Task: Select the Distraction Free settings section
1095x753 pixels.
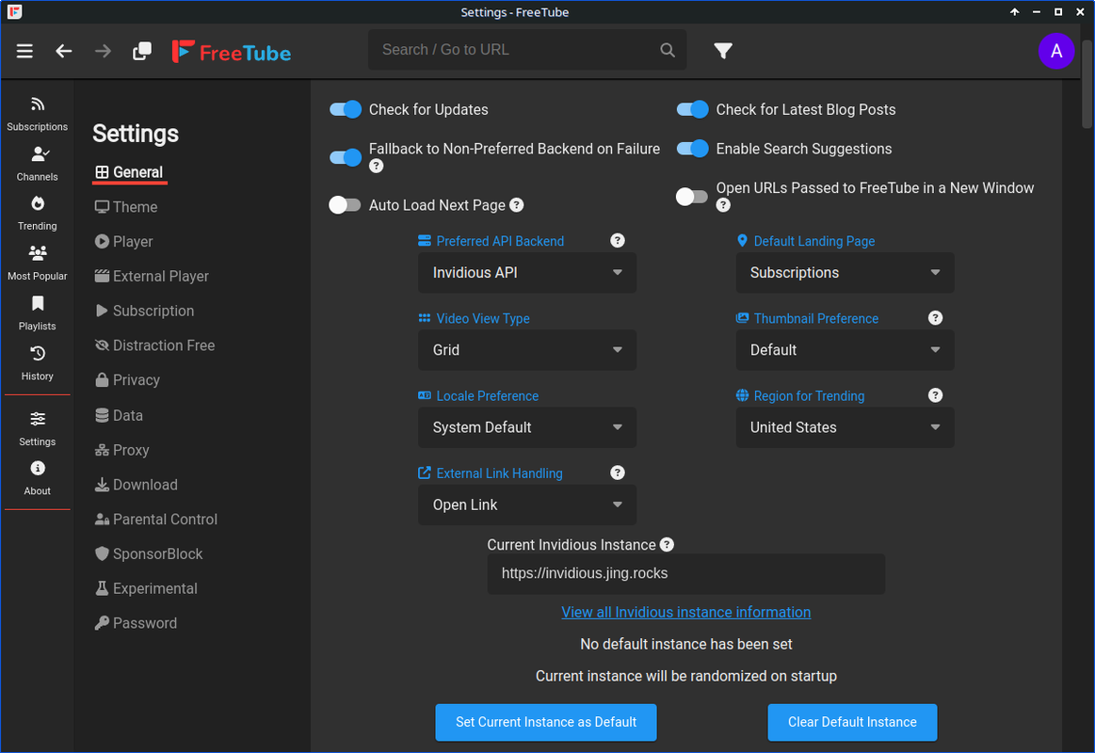Action: click(154, 345)
